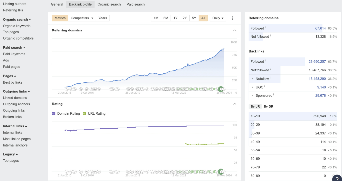The width and height of the screenshot is (342, 181).
Task: Click the info icon next to Nofollow
Action: point(271,78)
